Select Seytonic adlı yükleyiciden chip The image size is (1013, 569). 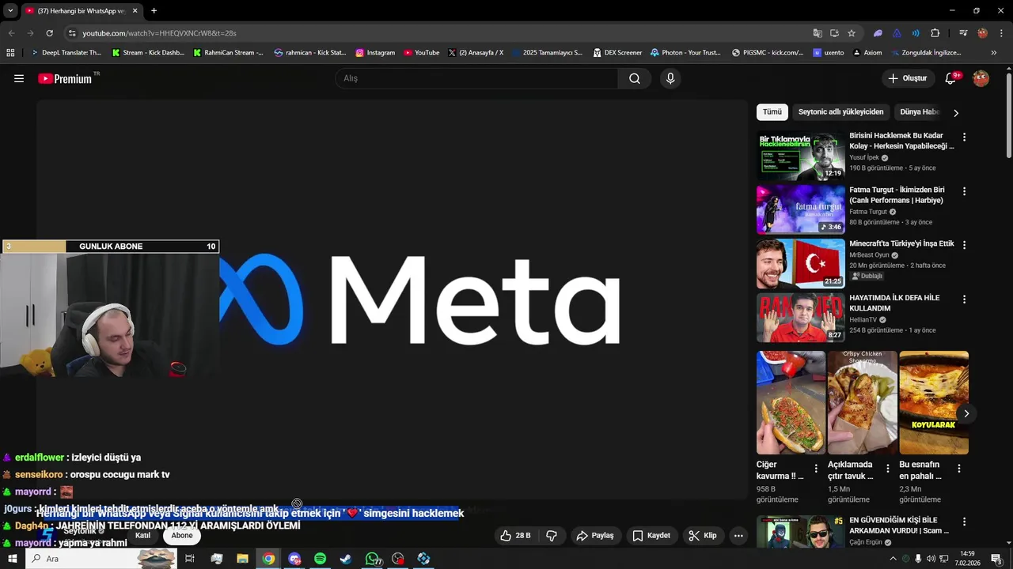click(x=841, y=112)
